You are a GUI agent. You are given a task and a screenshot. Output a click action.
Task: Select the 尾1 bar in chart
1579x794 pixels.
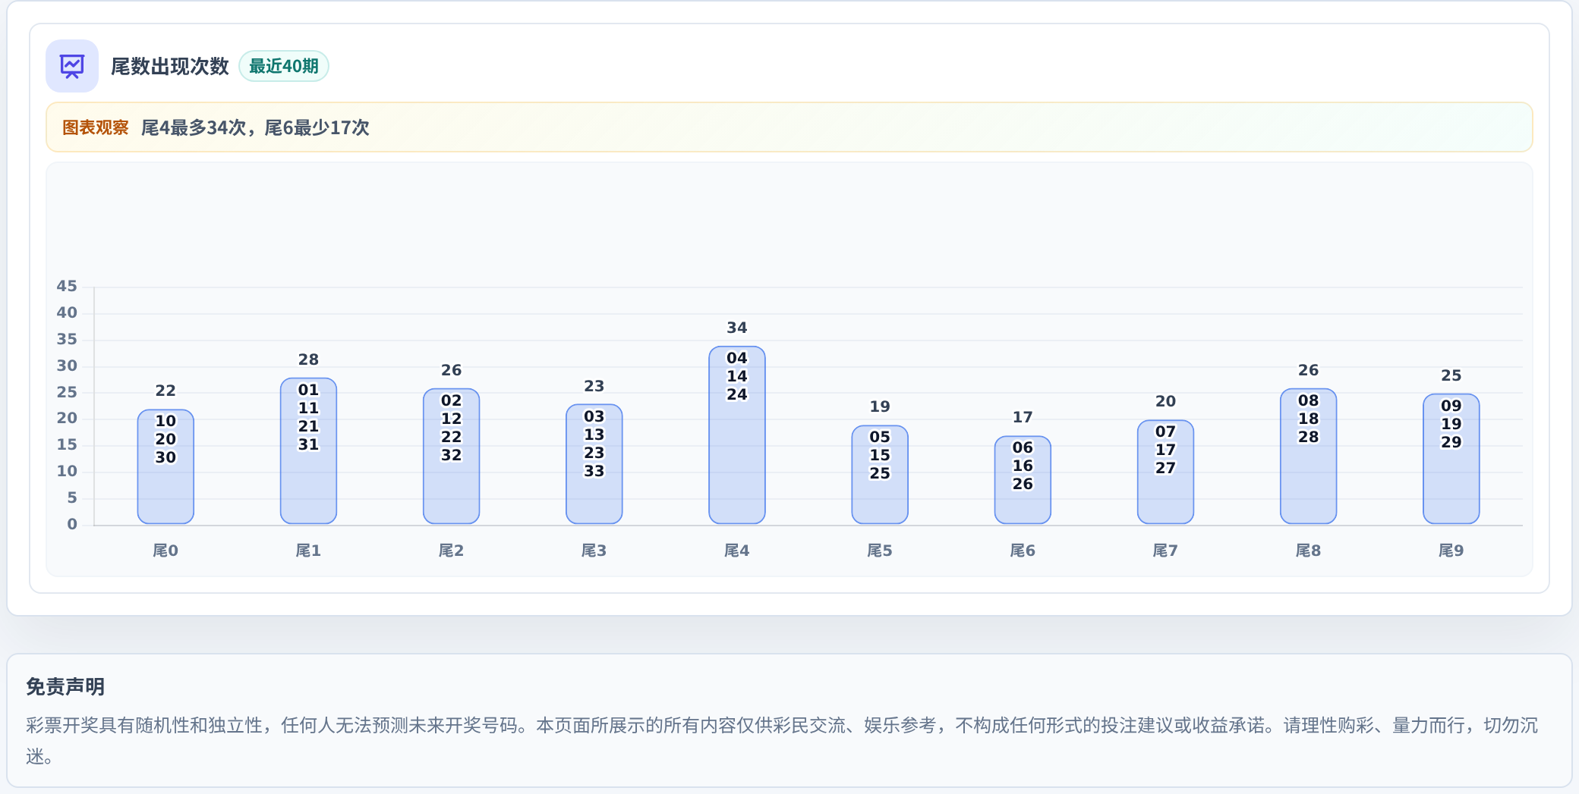308,450
